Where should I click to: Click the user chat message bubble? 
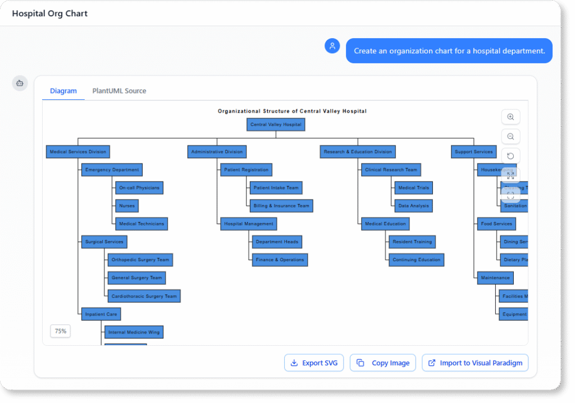[x=449, y=50]
